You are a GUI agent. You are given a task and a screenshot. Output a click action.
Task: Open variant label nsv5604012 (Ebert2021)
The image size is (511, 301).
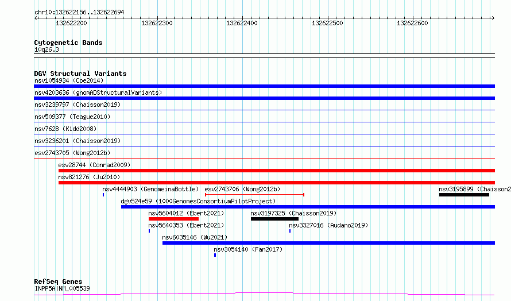pos(186,213)
